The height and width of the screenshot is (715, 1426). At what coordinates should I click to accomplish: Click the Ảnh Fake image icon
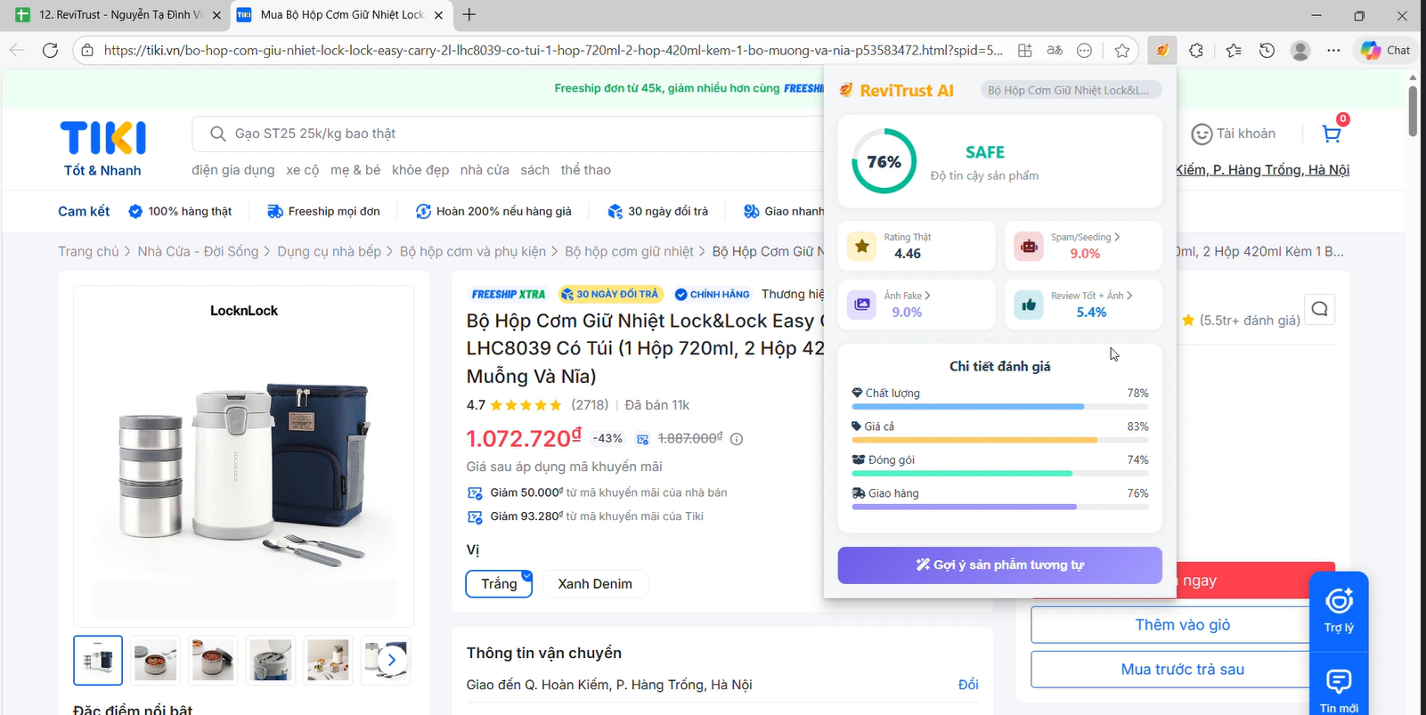click(x=861, y=305)
